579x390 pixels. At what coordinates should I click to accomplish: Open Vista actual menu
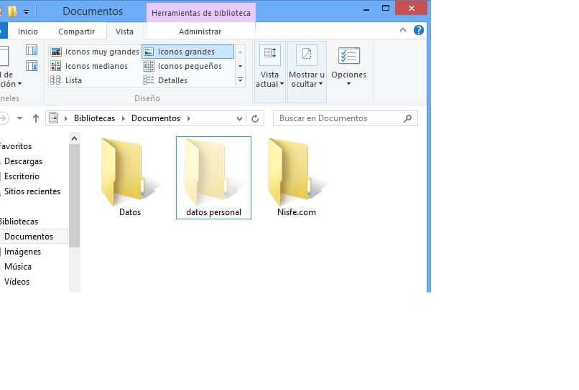click(x=269, y=71)
